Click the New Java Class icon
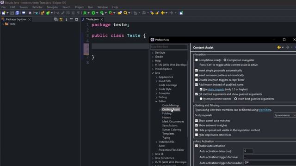Screen dimensions: 296x166 pyautogui.click(x=48, y=13)
